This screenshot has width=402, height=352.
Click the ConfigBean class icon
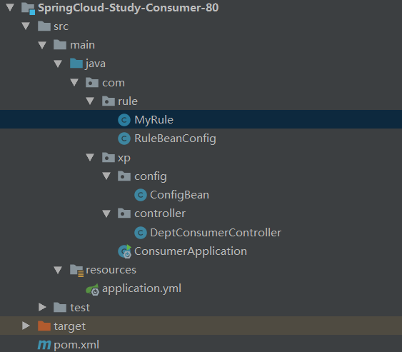[x=141, y=195]
